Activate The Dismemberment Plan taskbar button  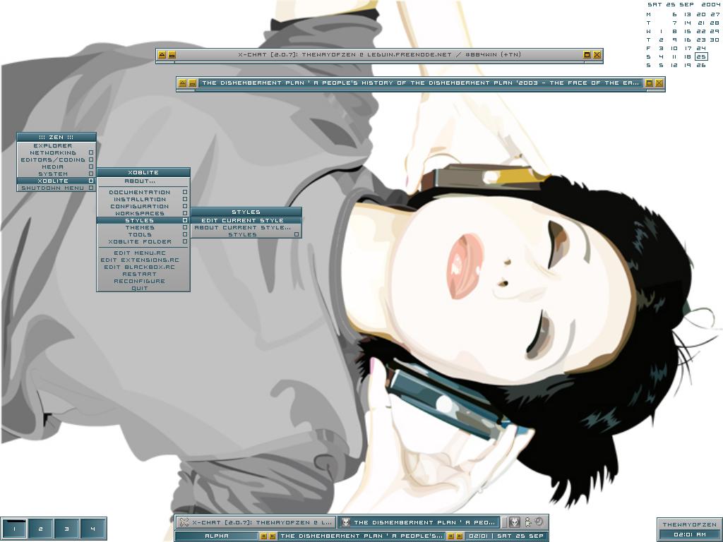pyautogui.click(x=418, y=522)
